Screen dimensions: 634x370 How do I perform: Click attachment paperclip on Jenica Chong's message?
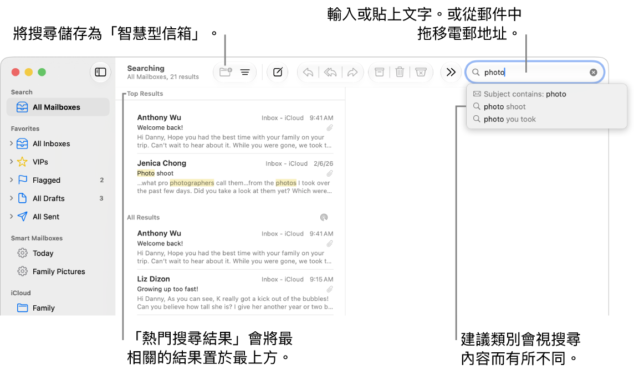[330, 174]
